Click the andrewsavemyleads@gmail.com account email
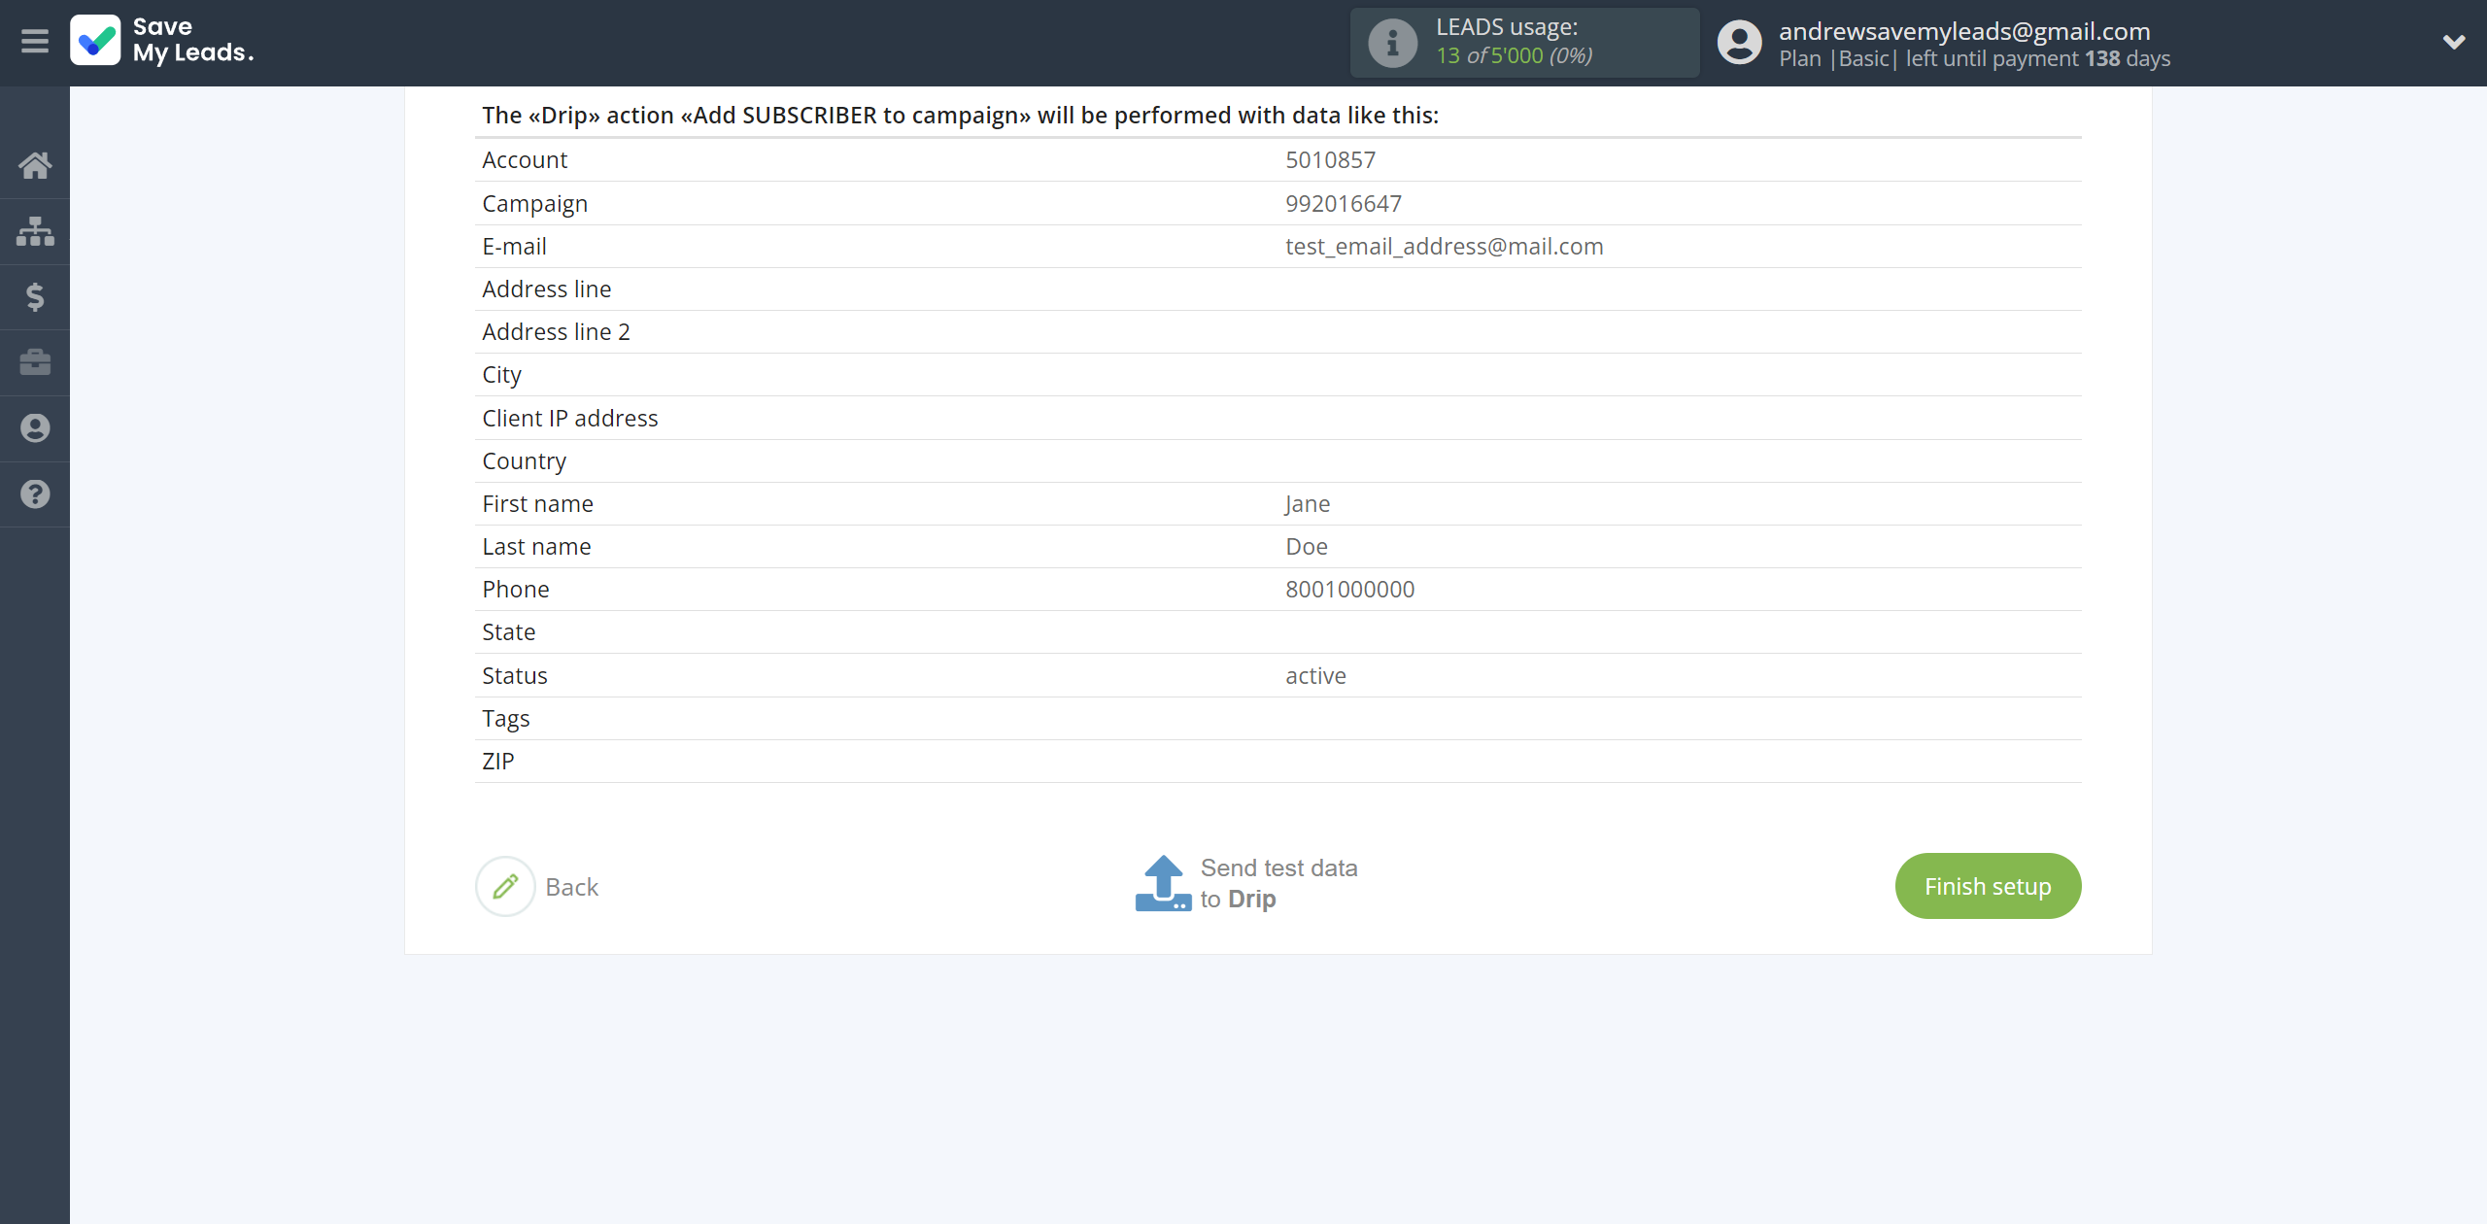The width and height of the screenshot is (2487, 1224). pos(1964,31)
